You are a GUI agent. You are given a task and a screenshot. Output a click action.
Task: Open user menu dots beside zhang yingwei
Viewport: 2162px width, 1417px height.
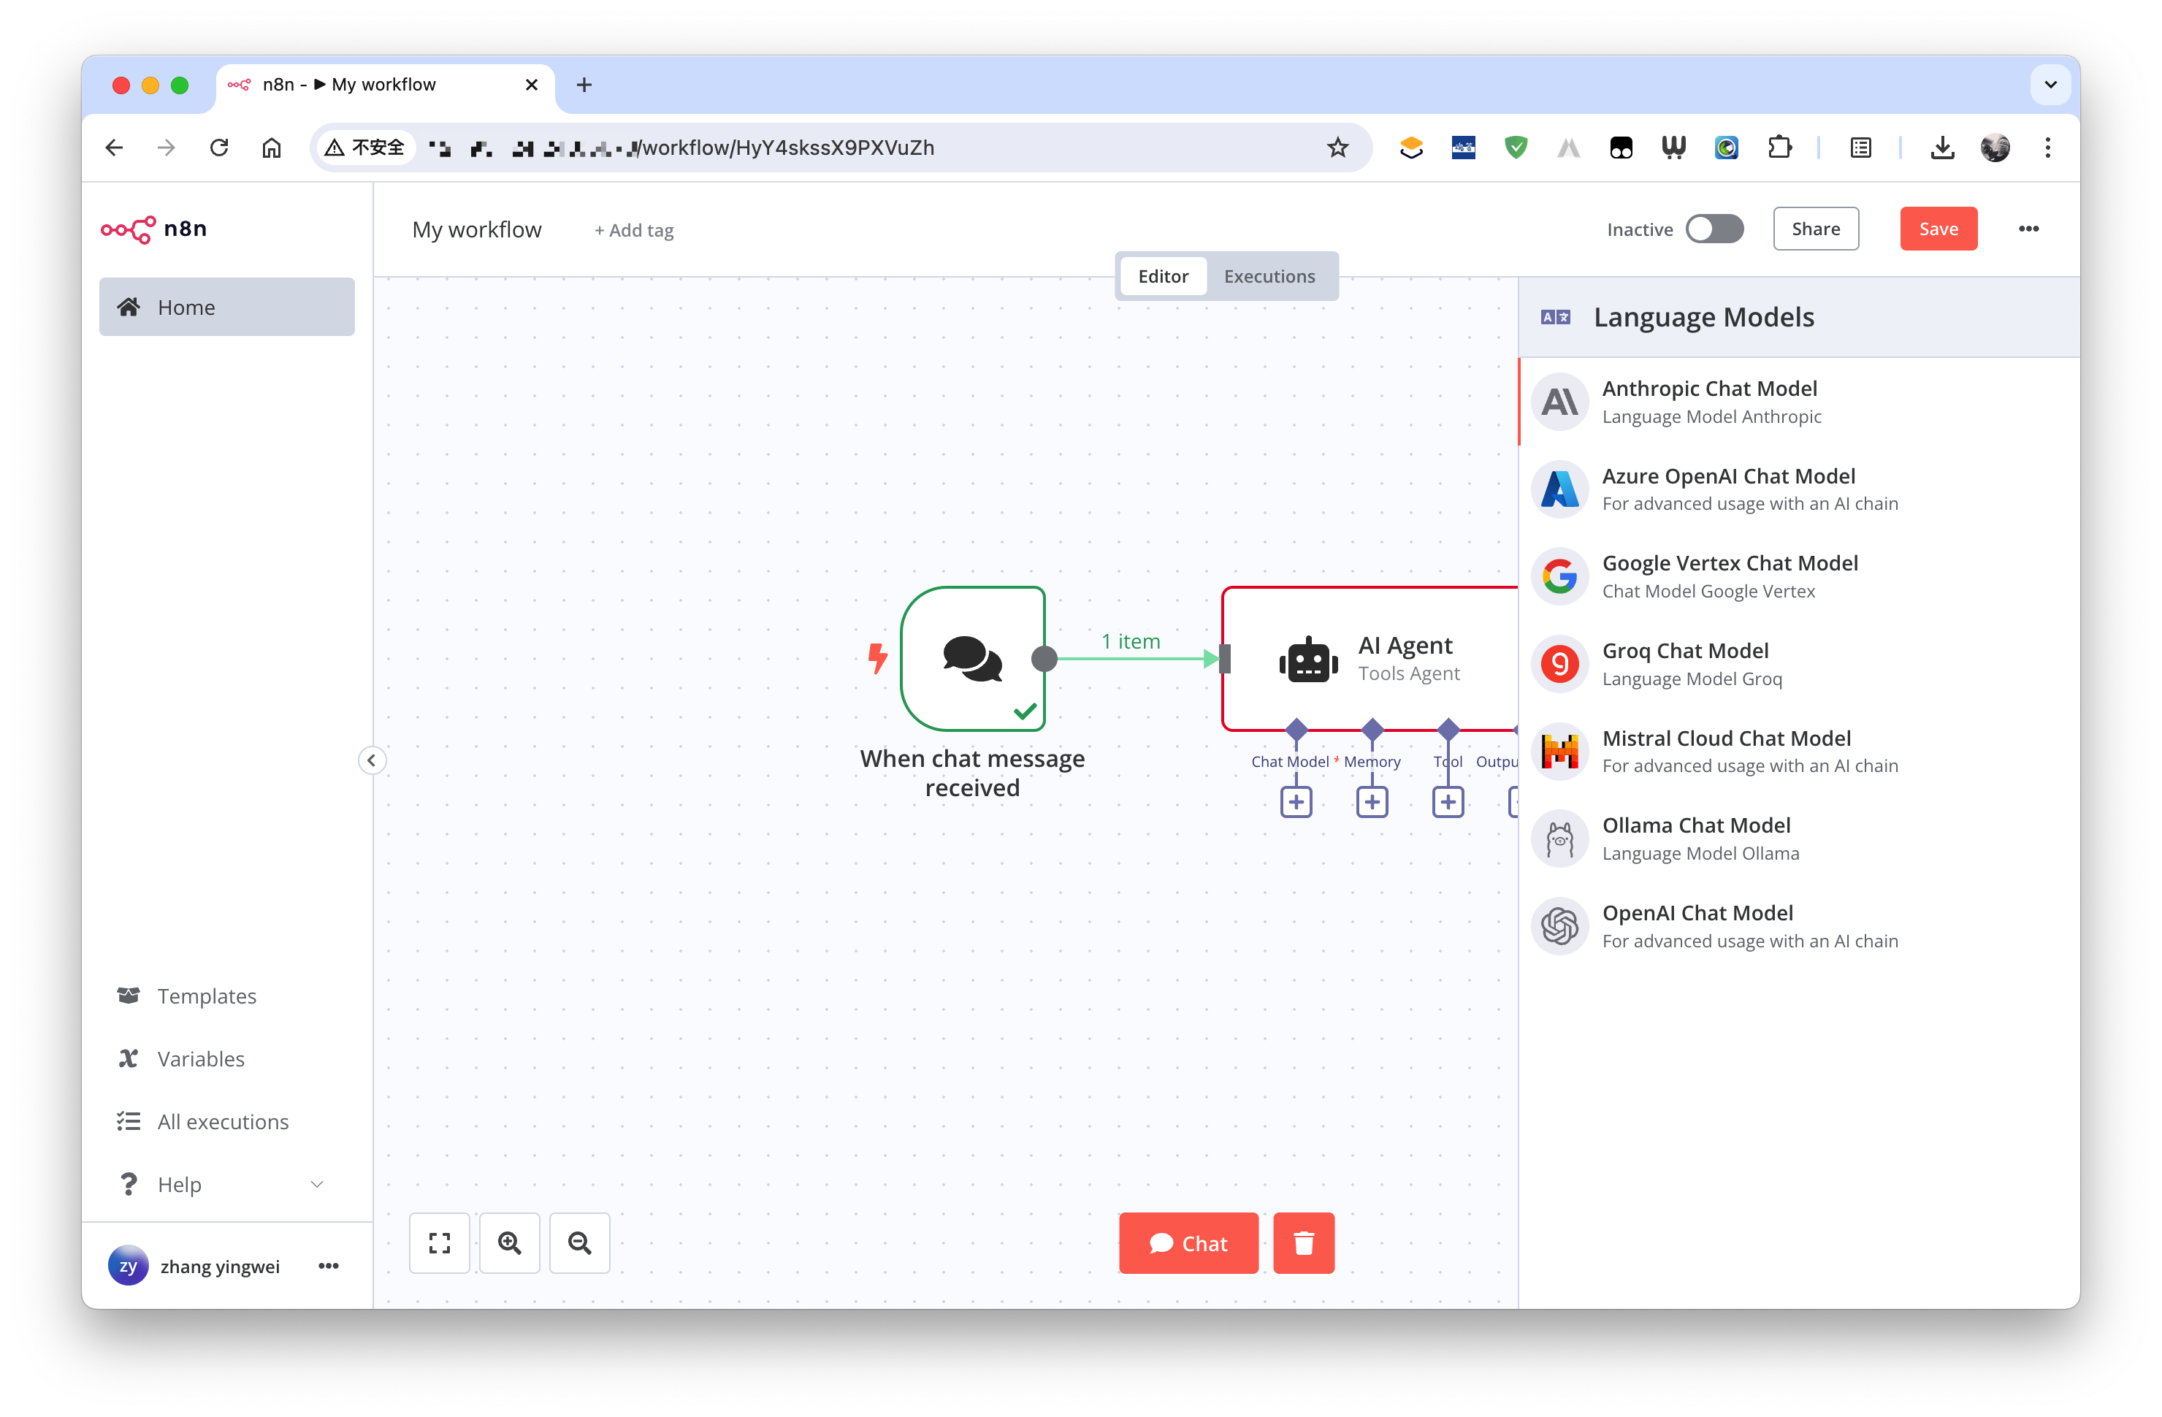[329, 1265]
